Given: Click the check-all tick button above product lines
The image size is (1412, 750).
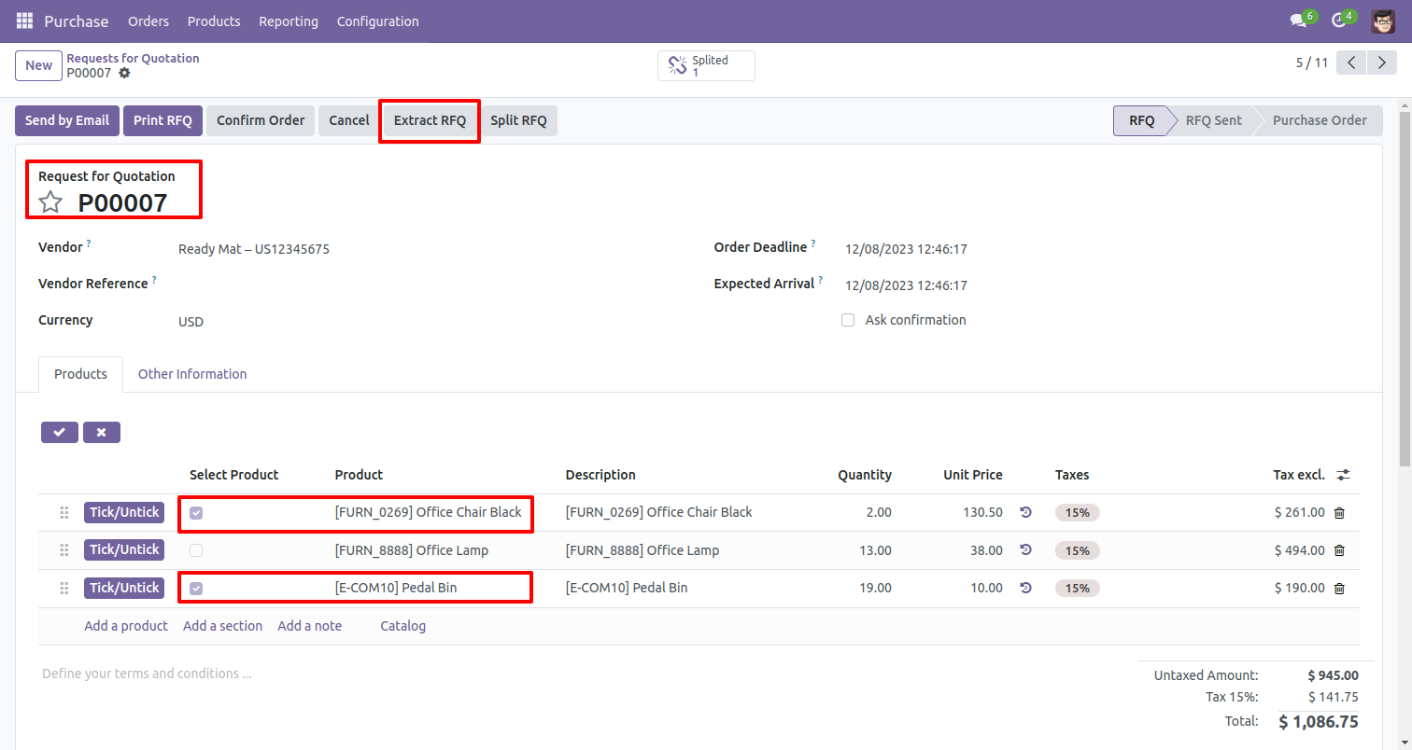Looking at the screenshot, I should 60,432.
